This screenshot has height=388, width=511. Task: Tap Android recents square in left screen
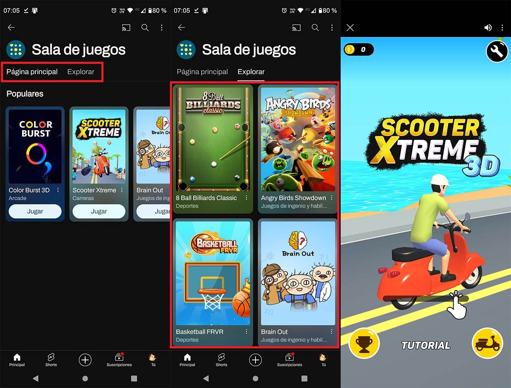pos(134,378)
